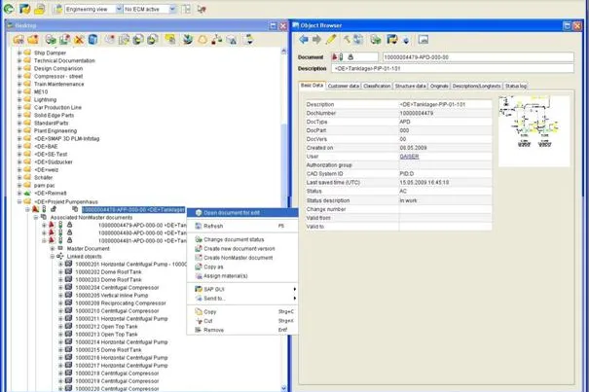The image size is (589, 392).
Task: Select 10000204 Centrifugal Compressor tree item
Action: tap(117, 288)
